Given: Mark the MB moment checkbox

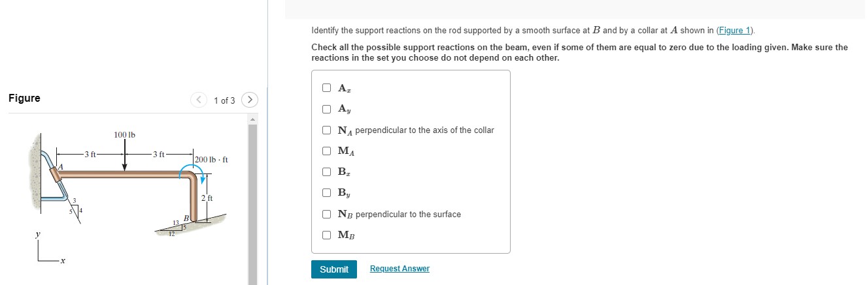Looking at the screenshot, I should (326, 235).
